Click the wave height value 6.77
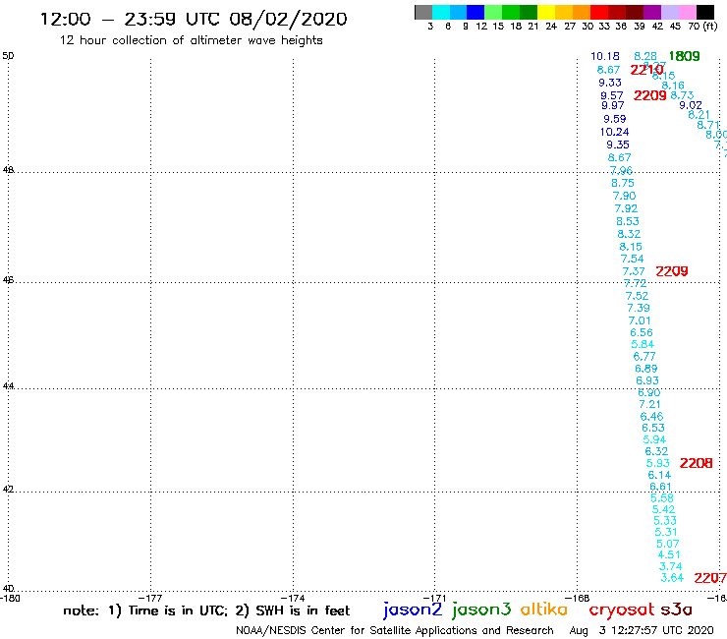This screenshot has width=727, height=639. click(644, 357)
